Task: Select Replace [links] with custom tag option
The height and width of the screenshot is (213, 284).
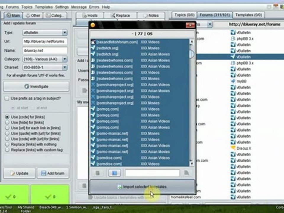Action: [7, 150]
